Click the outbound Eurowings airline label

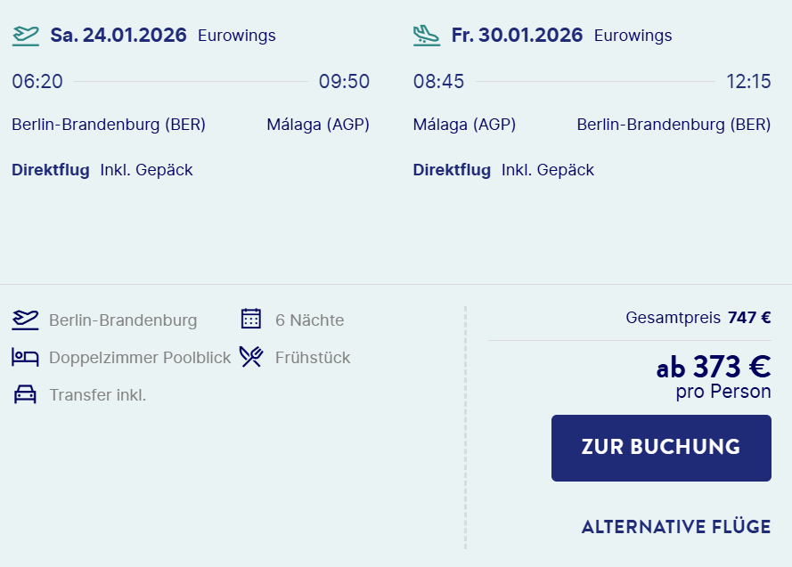click(237, 36)
